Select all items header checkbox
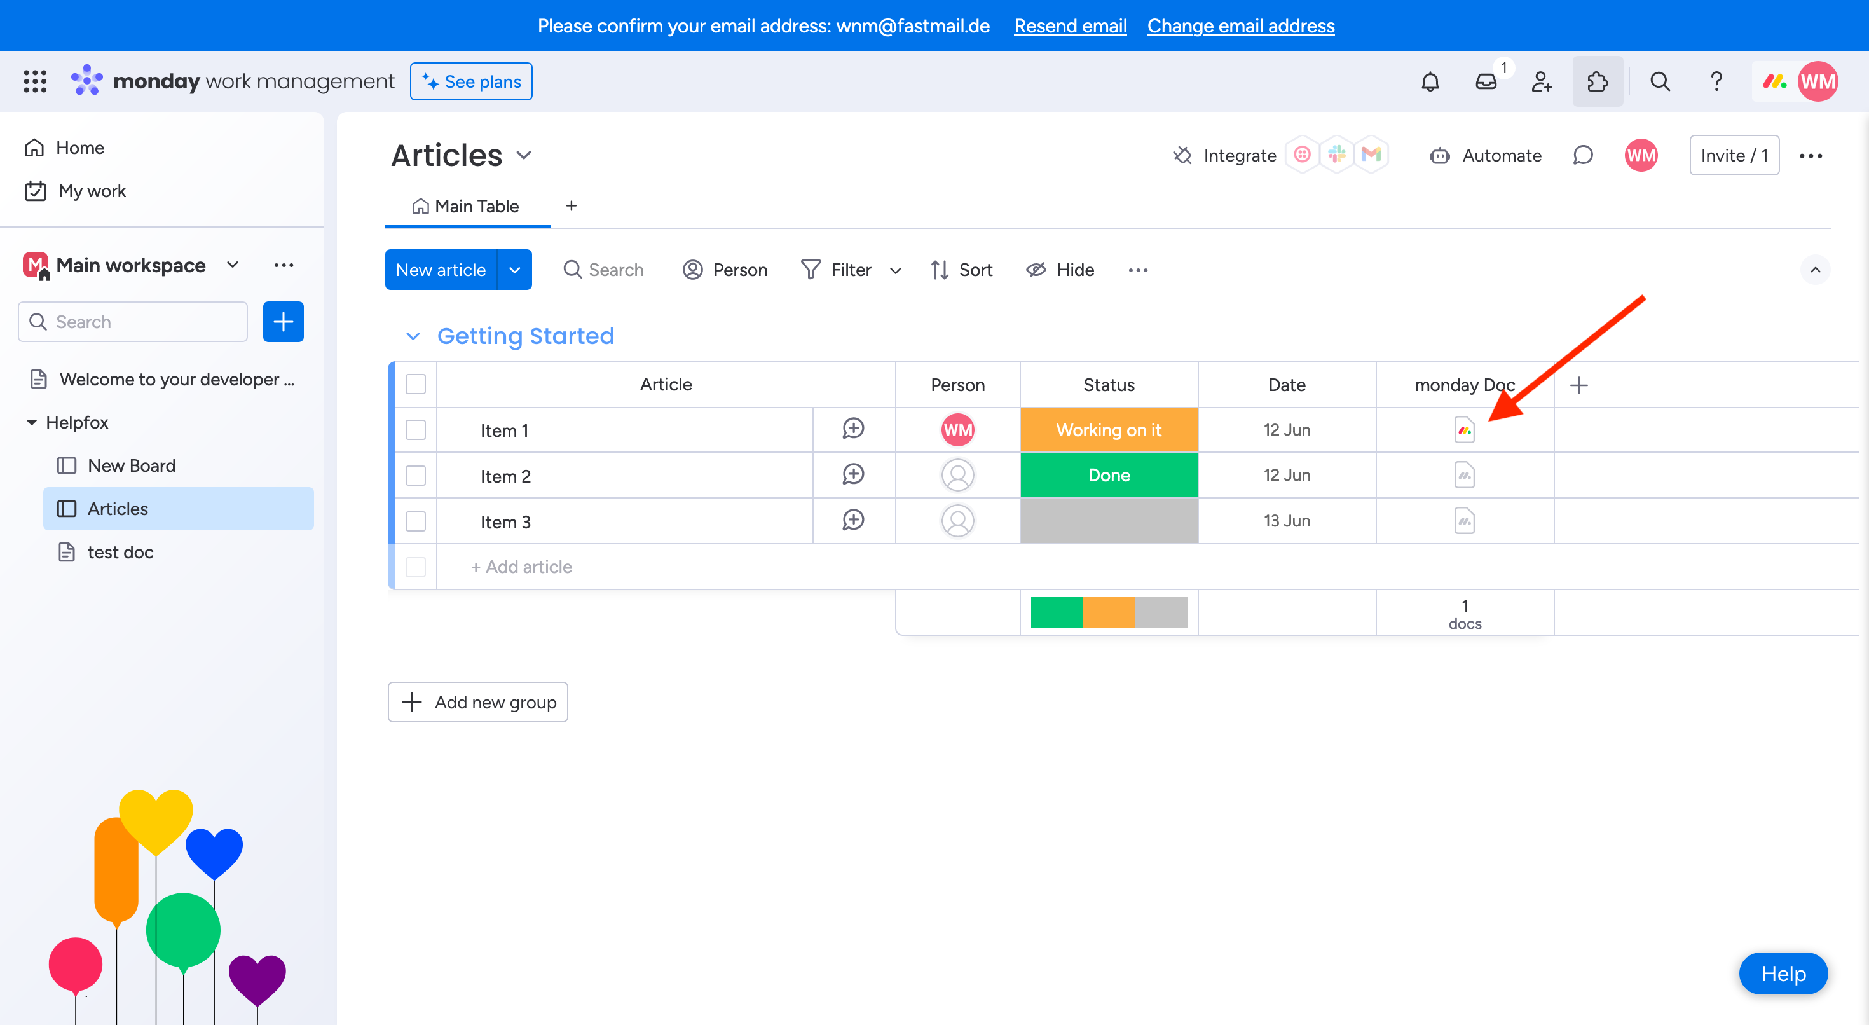This screenshot has width=1869, height=1025. [416, 384]
